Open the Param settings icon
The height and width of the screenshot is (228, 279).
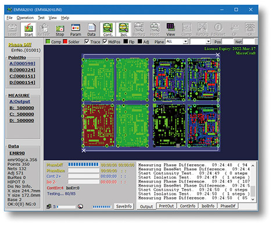pos(76,30)
